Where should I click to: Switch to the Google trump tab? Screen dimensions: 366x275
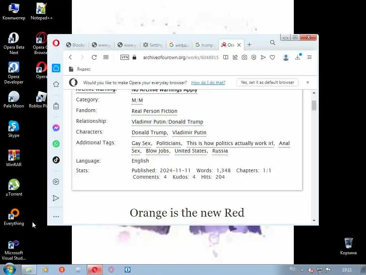point(204,45)
